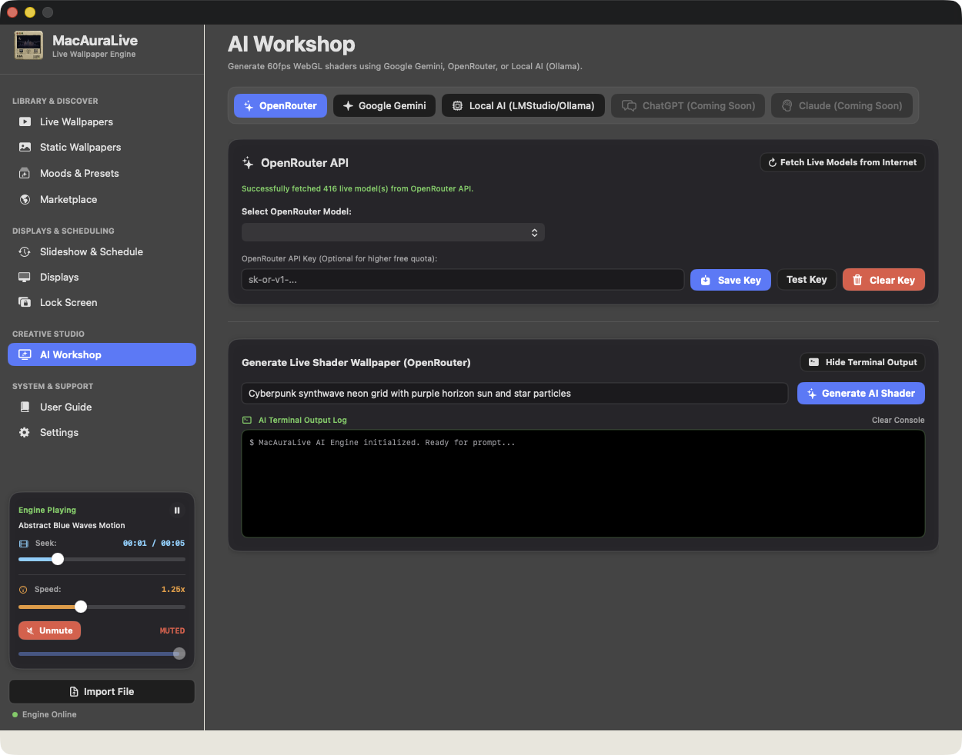Click the Displays monitor icon
962x755 pixels.
point(25,277)
